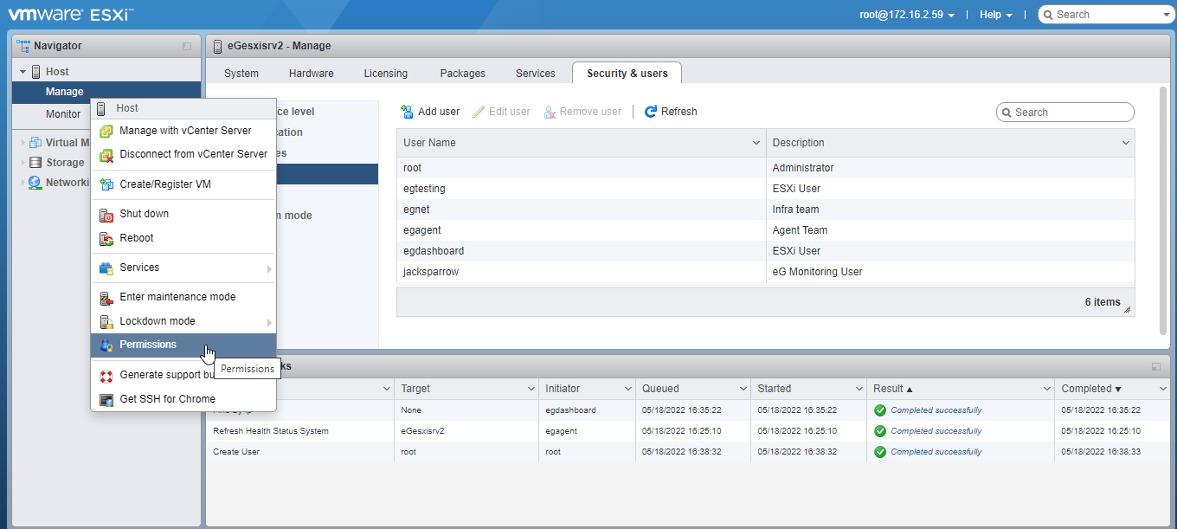1177x529 pixels.
Task: Click the Add user icon
Action: point(407,112)
